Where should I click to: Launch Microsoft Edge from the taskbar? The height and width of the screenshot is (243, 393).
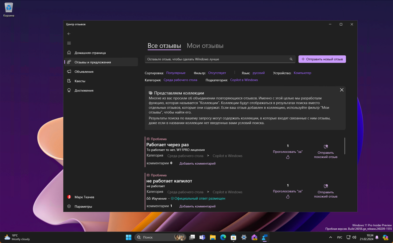pyautogui.click(x=223, y=237)
